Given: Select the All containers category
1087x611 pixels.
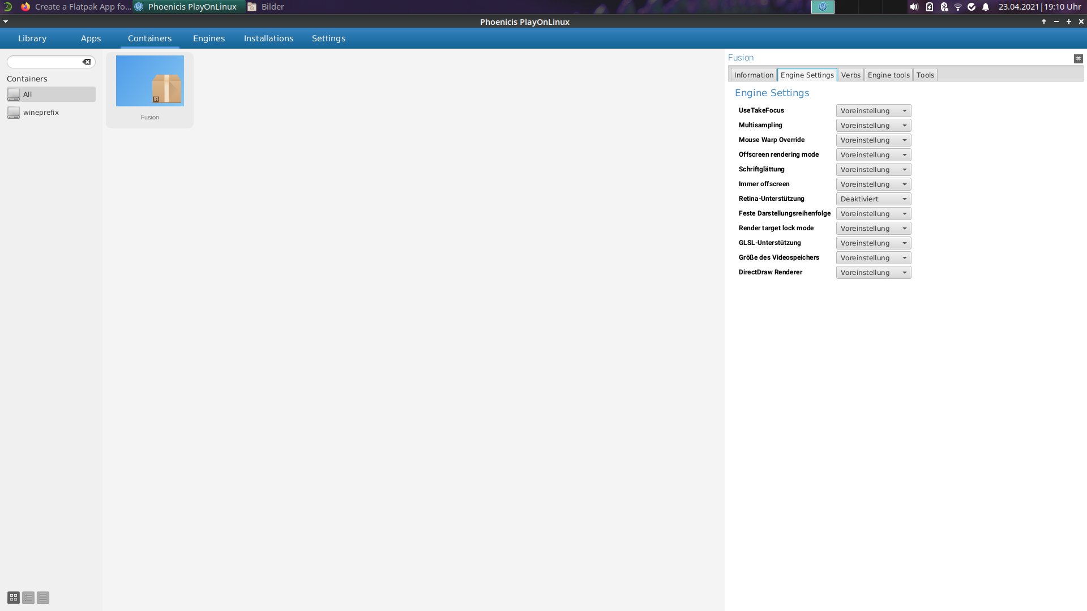Looking at the screenshot, I should pos(51,94).
